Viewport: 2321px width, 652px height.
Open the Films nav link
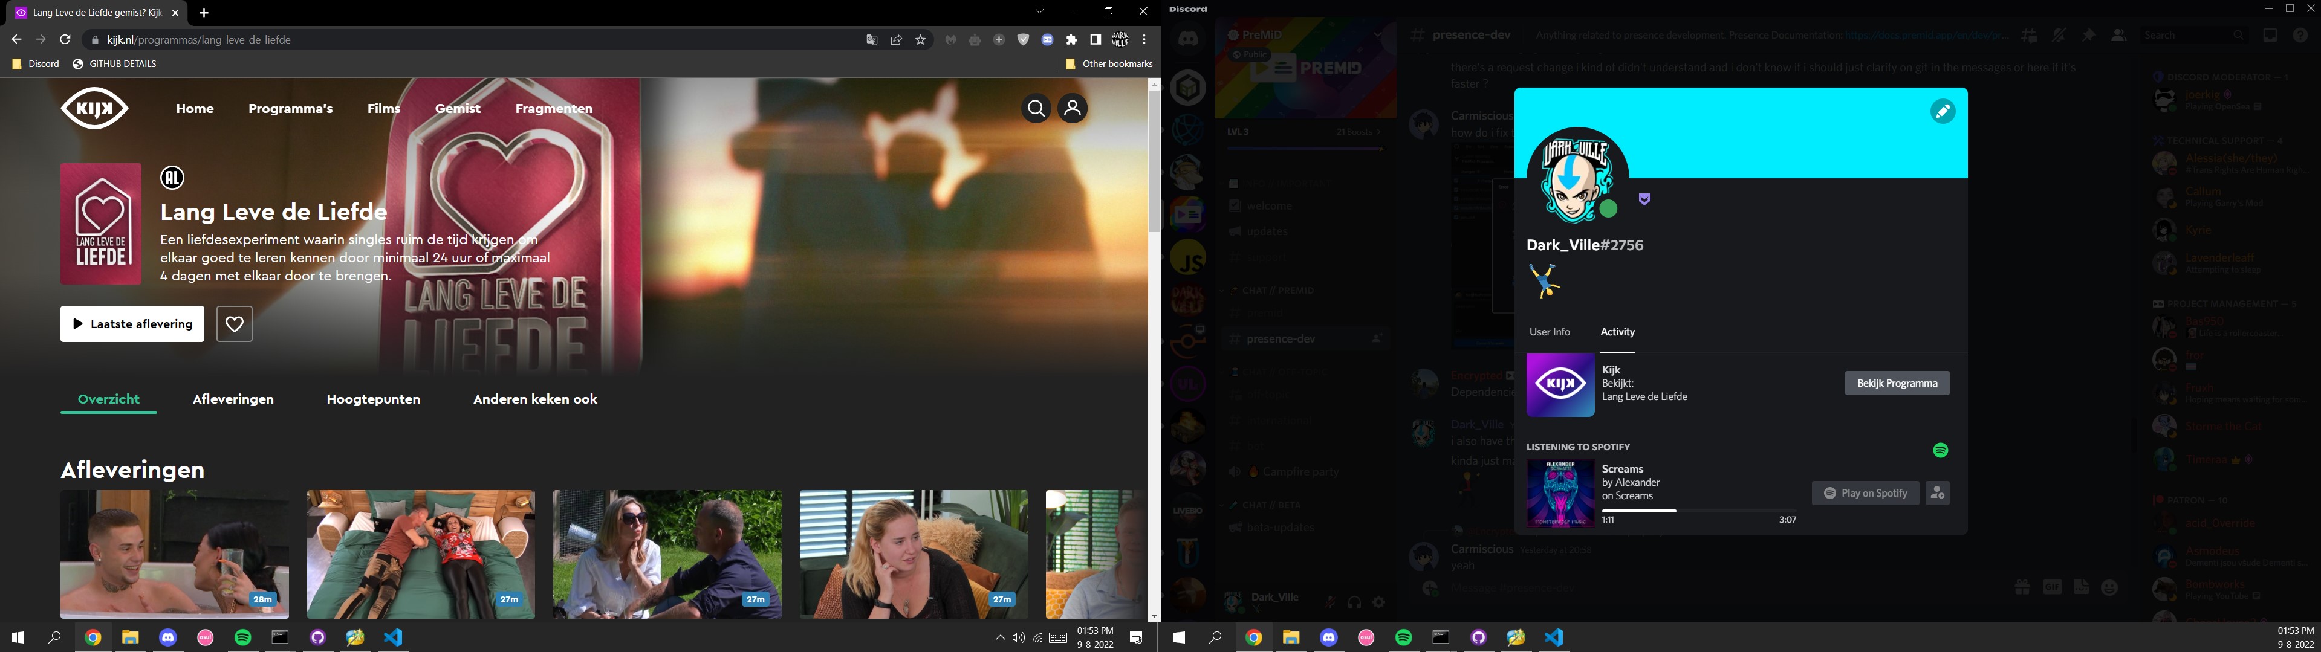(x=384, y=109)
